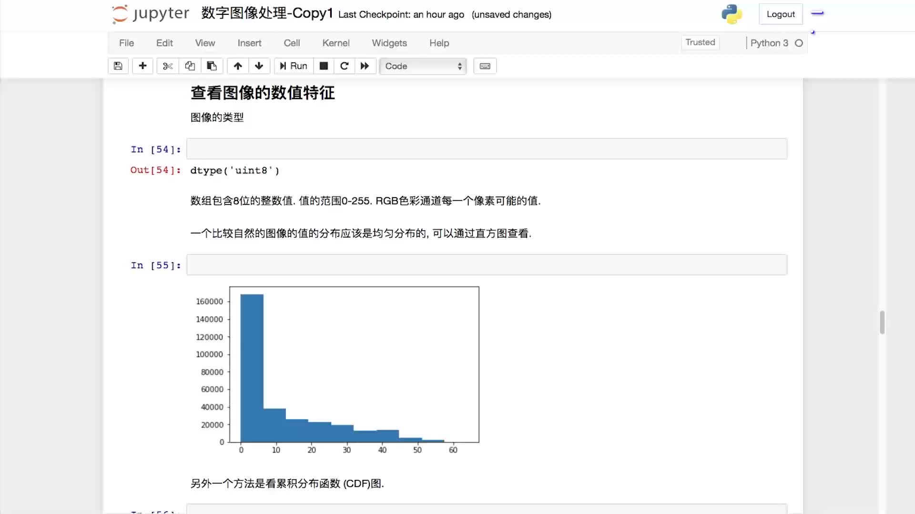This screenshot has height=514, width=915.
Task: Click the Restart Kernel icon
Action: (344, 66)
